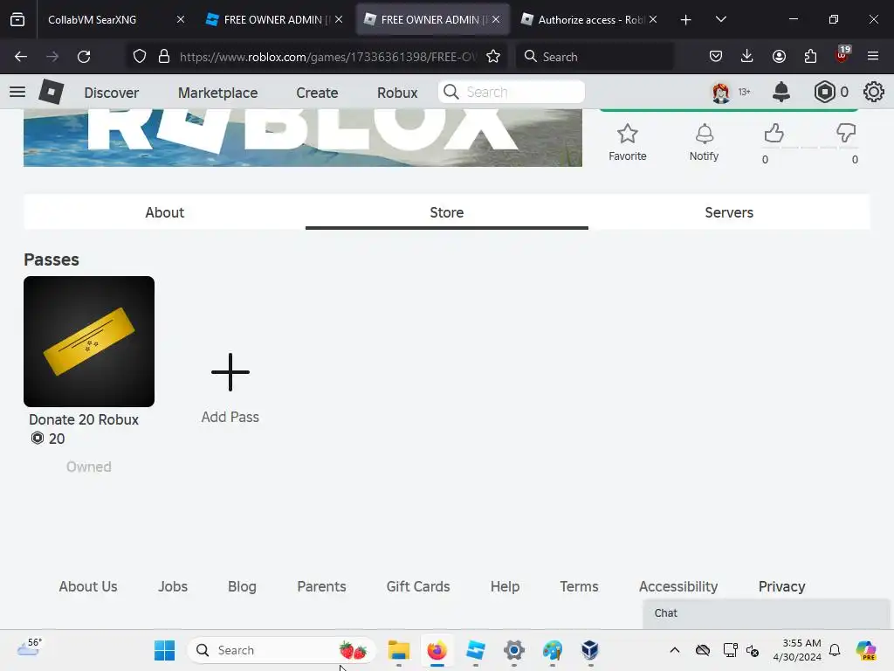Open the Roblox notifications bell

coord(781,92)
